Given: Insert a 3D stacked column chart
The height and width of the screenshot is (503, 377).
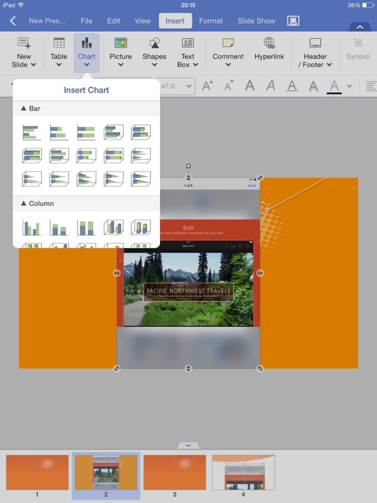Looking at the screenshot, I should [x=141, y=227].
